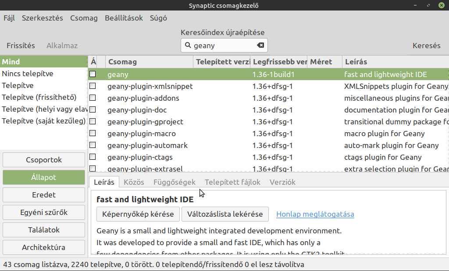Sort by Legfrissebb verzió column header
This screenshot has width=449, height=271.
pos(278,62)
